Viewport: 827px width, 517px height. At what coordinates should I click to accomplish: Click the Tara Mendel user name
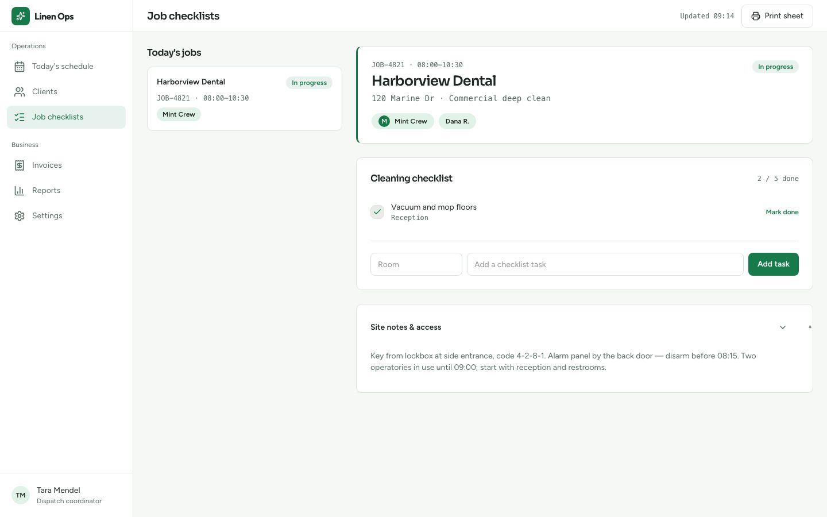[59, 490]
